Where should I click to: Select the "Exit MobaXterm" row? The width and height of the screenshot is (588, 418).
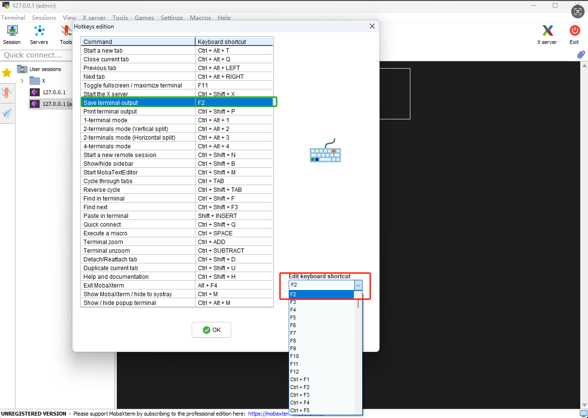pyautogui.click(x=177, y=285)
